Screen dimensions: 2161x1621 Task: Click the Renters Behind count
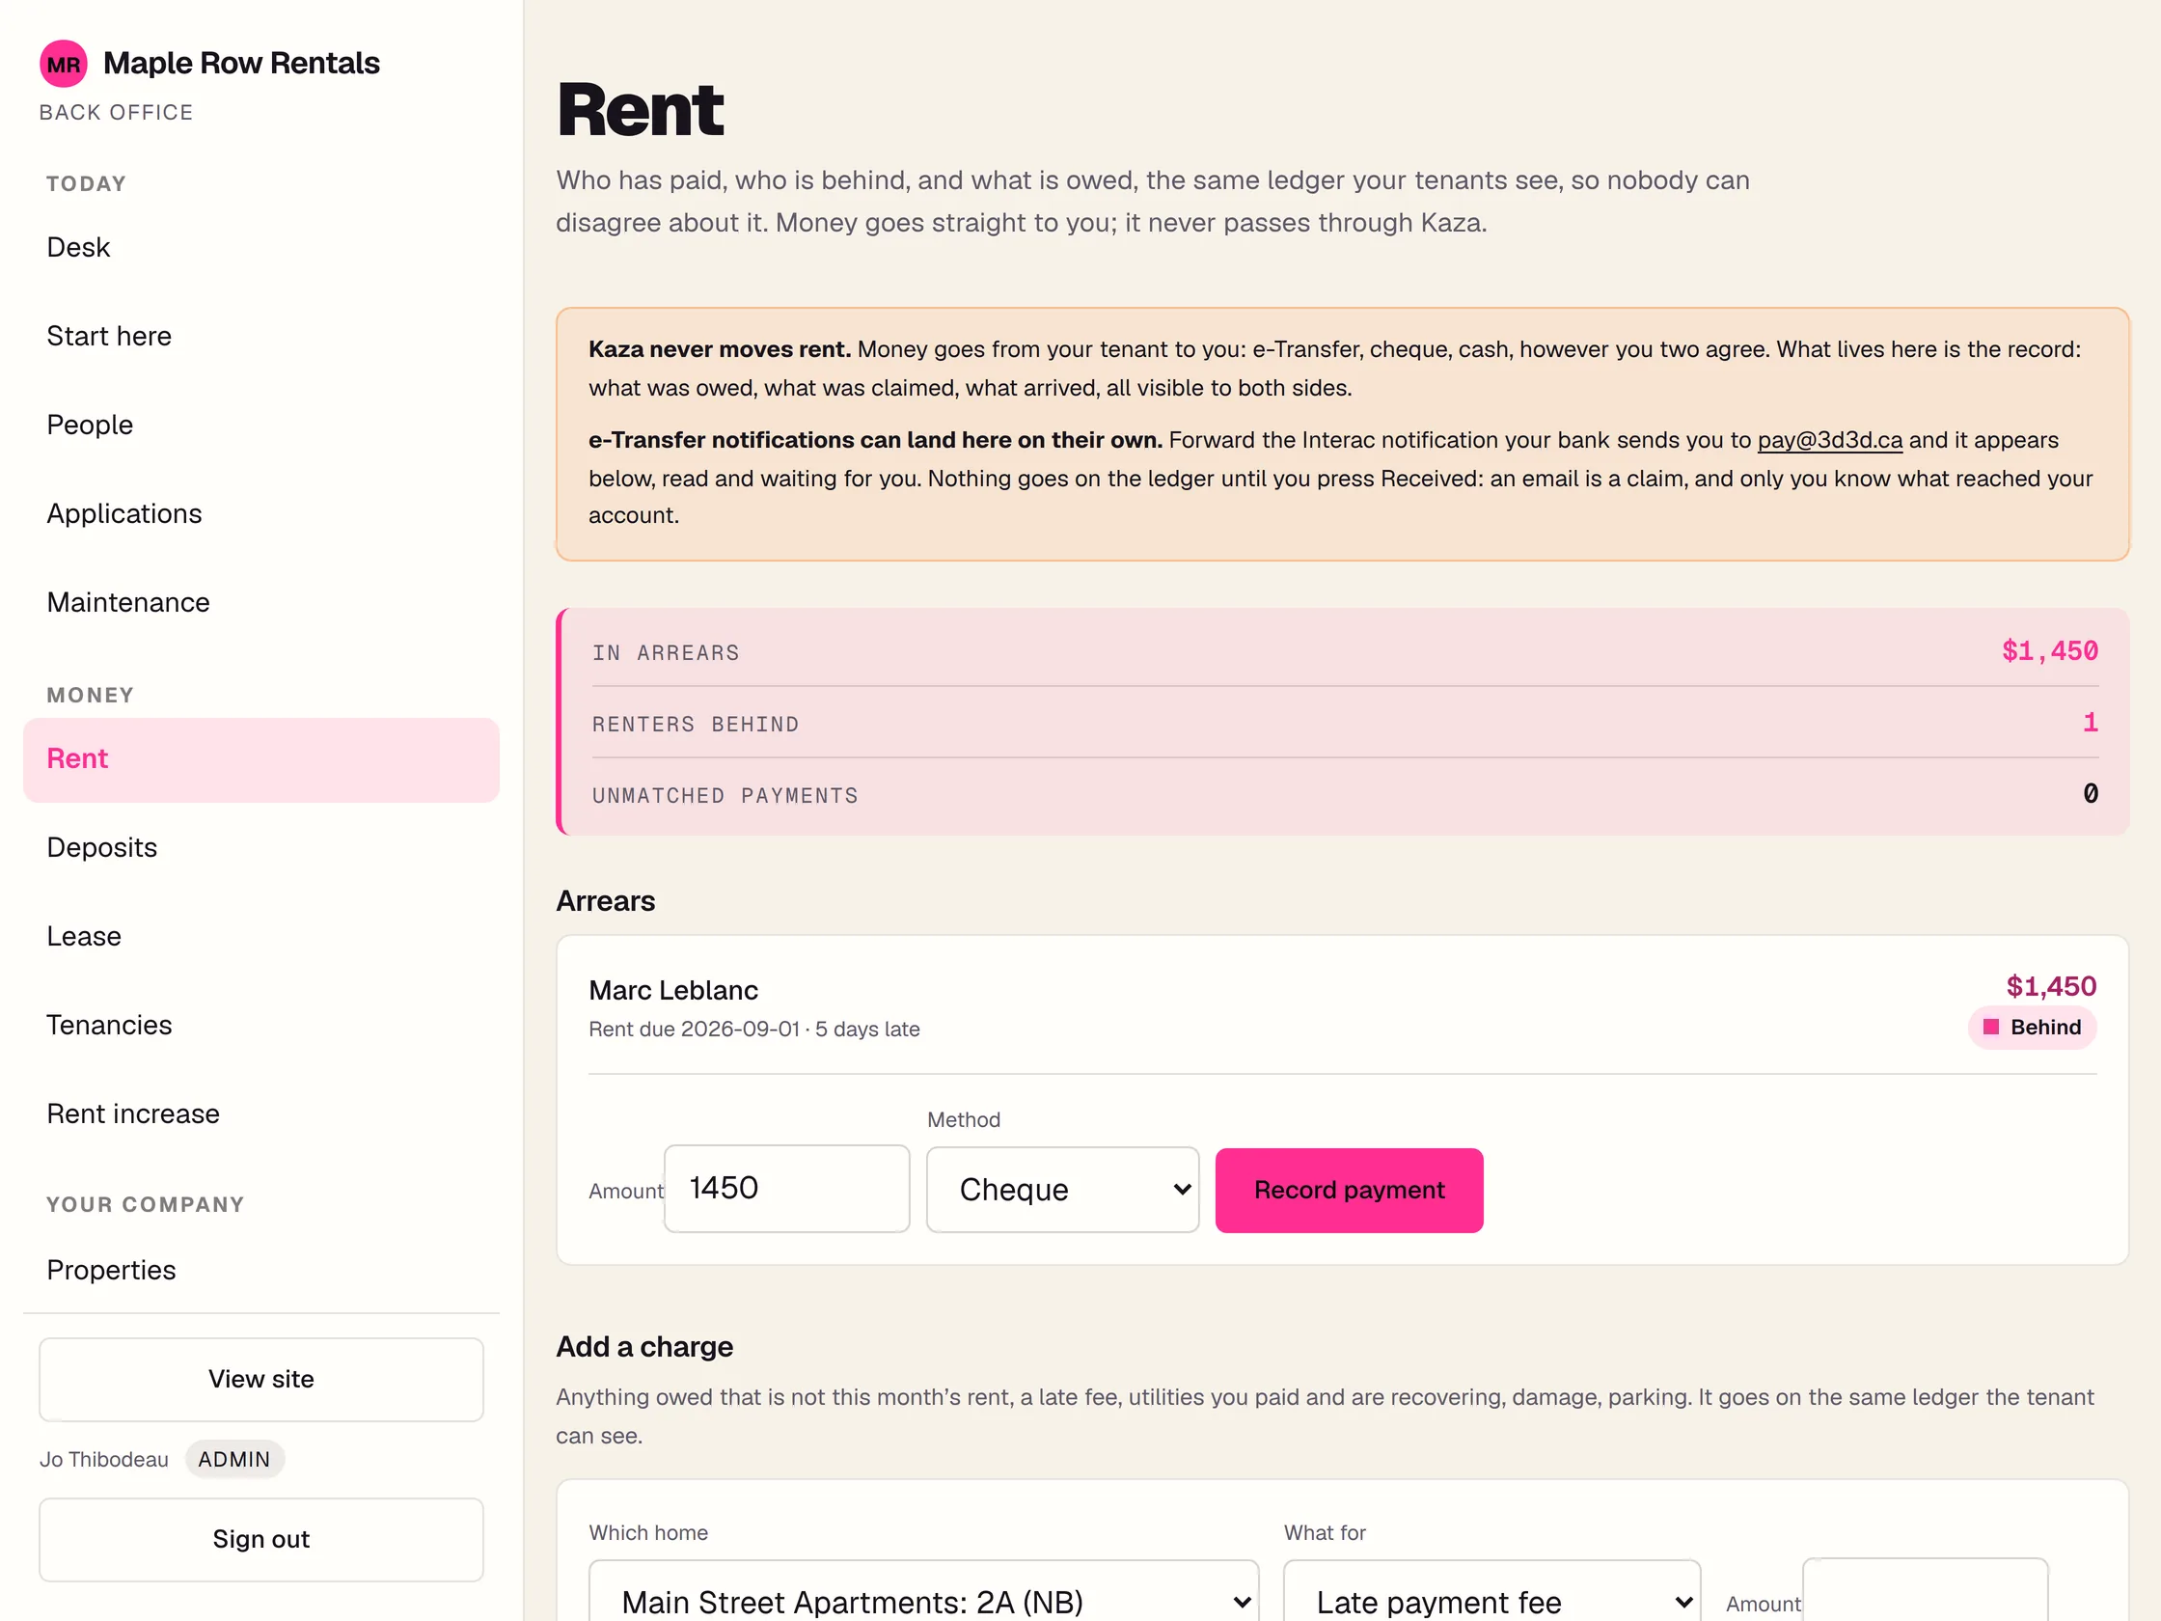pos(2090,723)
